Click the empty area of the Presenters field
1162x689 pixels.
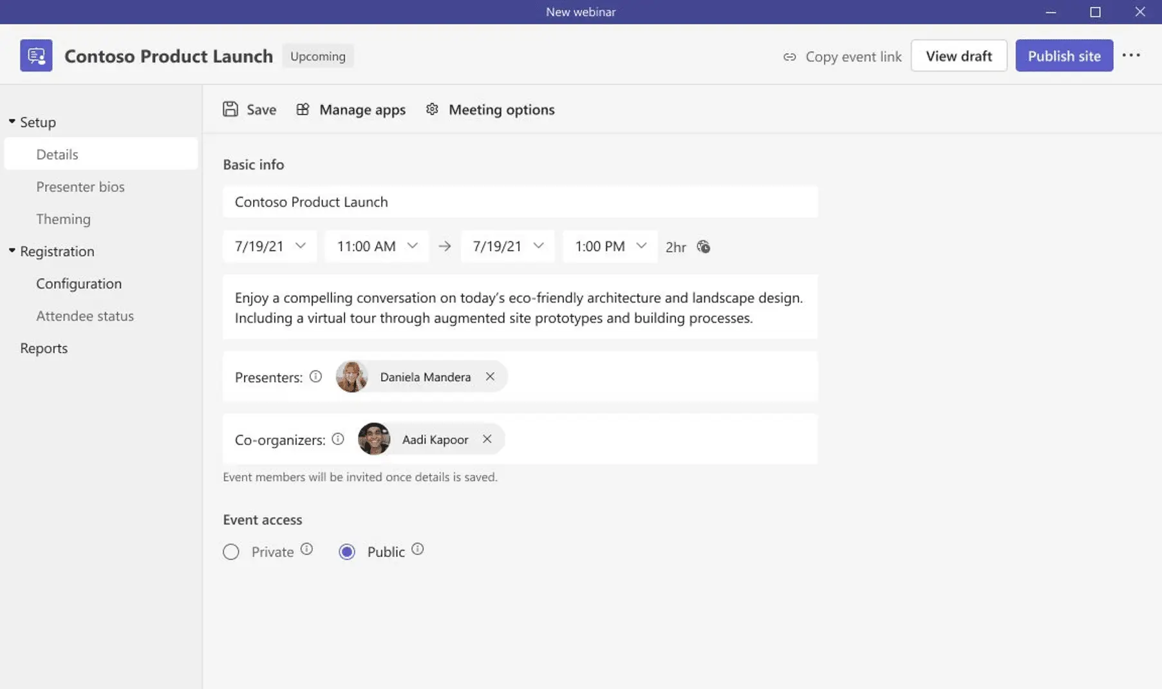(x=662, y=376)
